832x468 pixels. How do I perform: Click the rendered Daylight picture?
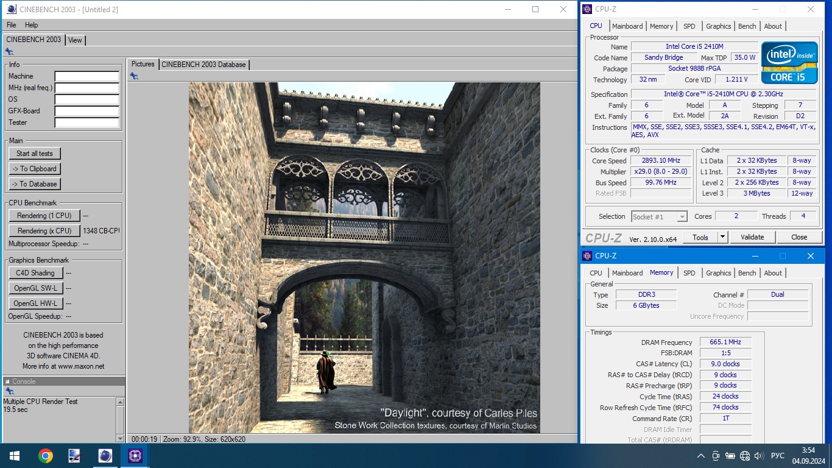click(x=364, y=258)
